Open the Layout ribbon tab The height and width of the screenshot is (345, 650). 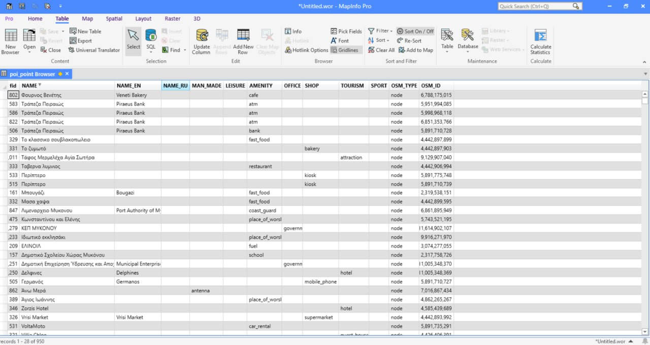pos(143,19)
